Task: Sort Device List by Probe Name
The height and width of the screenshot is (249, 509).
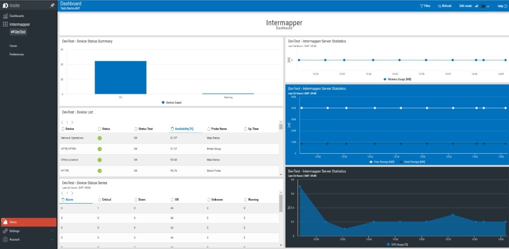Action: point(217,129)
